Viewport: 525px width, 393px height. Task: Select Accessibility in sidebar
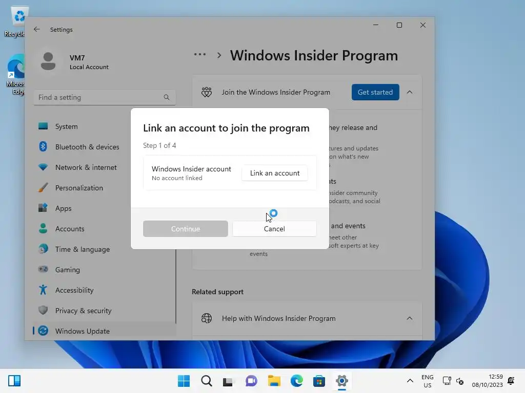(x=105, y=290)
